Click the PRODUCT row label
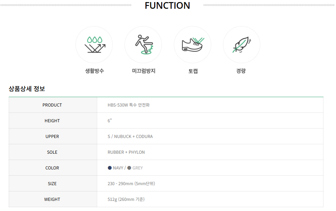This screenshot has width=336, height=211. pos(52,105)
